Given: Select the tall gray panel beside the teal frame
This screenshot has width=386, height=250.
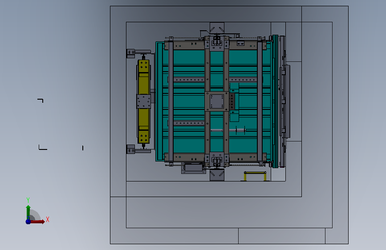Looking at the screenshot, I should [x=288, y=101].
